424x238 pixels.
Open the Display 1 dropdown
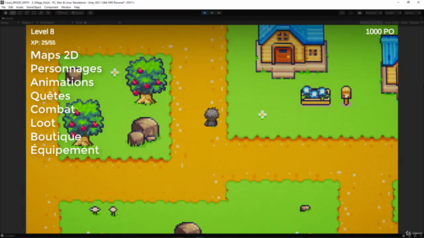(x=29, y=22)
